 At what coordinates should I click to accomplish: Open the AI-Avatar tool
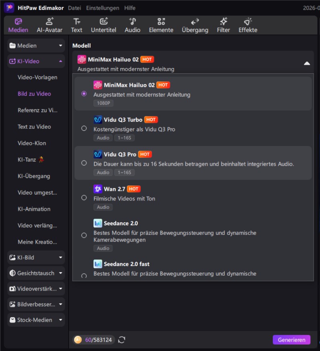click(50, 25)
